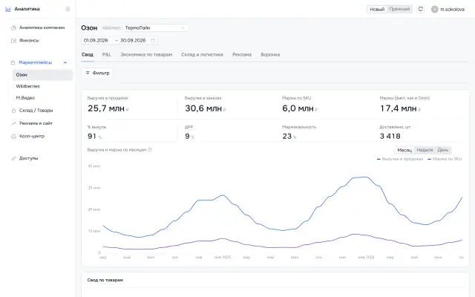Screen dimensions: 475x297
Task: Open the ТермоЛайн cabinet dropdown
Action: pyautogui.click(x=156, y=28)
